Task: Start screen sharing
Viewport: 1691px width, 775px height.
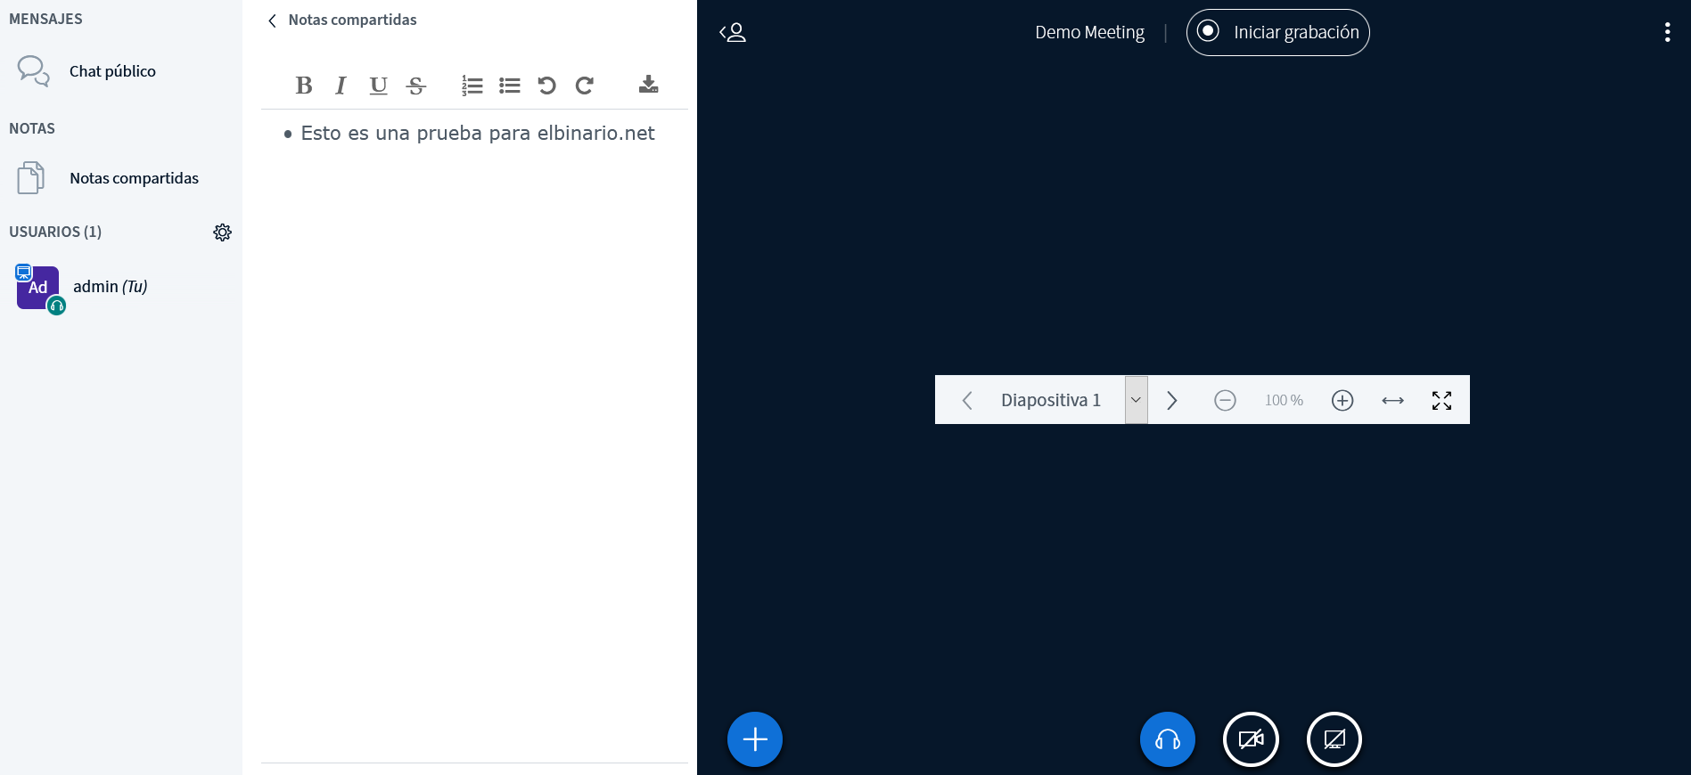Action: [x=1334, y=739]
